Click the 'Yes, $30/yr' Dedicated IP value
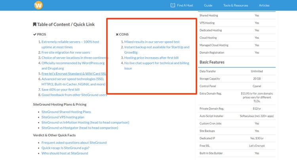Screen dimensions: 297x160 point(257,138)
